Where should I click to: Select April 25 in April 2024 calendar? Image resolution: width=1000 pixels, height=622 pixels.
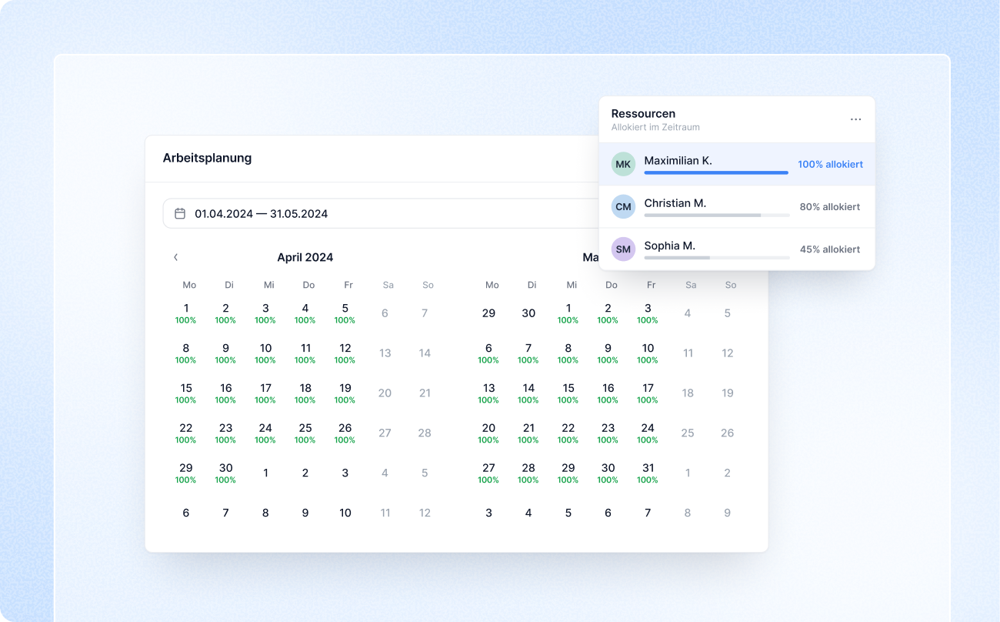pyautogui.click(x=305, y=433)
